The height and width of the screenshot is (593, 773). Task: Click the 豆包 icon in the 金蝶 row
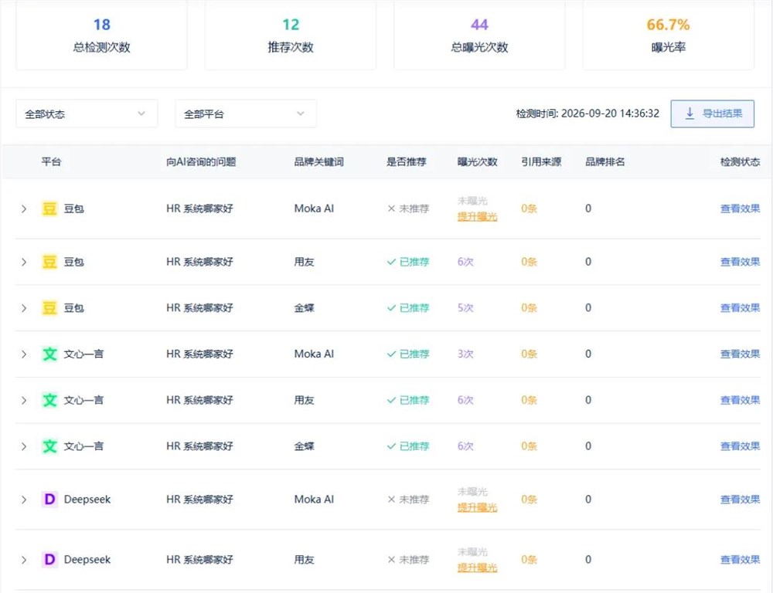49,308
